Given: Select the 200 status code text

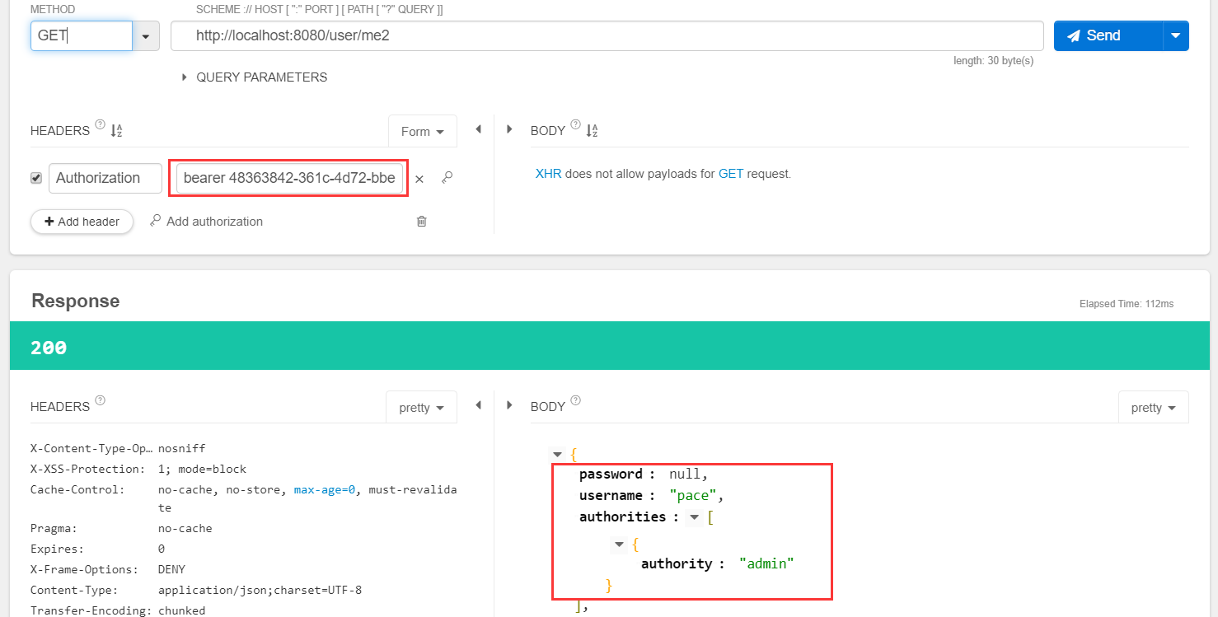Looking at the screenshot, I should coord(49,348).
